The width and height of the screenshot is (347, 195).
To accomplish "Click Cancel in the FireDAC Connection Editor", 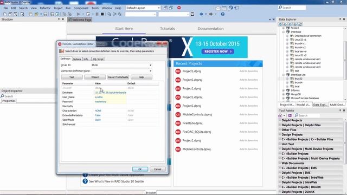I will coord(158,169).
